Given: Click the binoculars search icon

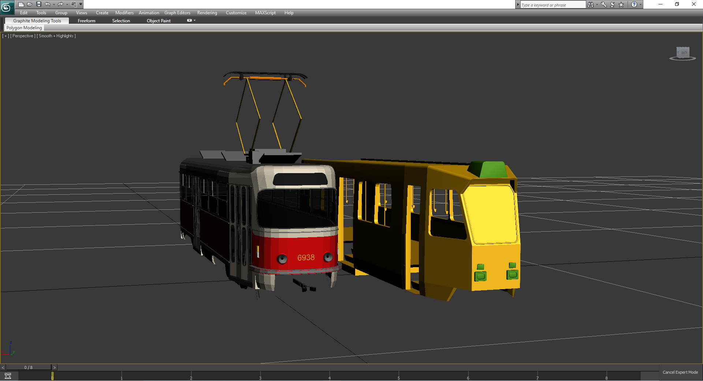Looking at the screenshot, I should click(x=590, y=4).
